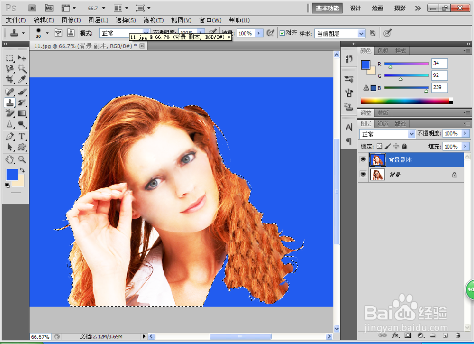Open the 图像(I) menu

coord(71,20)
